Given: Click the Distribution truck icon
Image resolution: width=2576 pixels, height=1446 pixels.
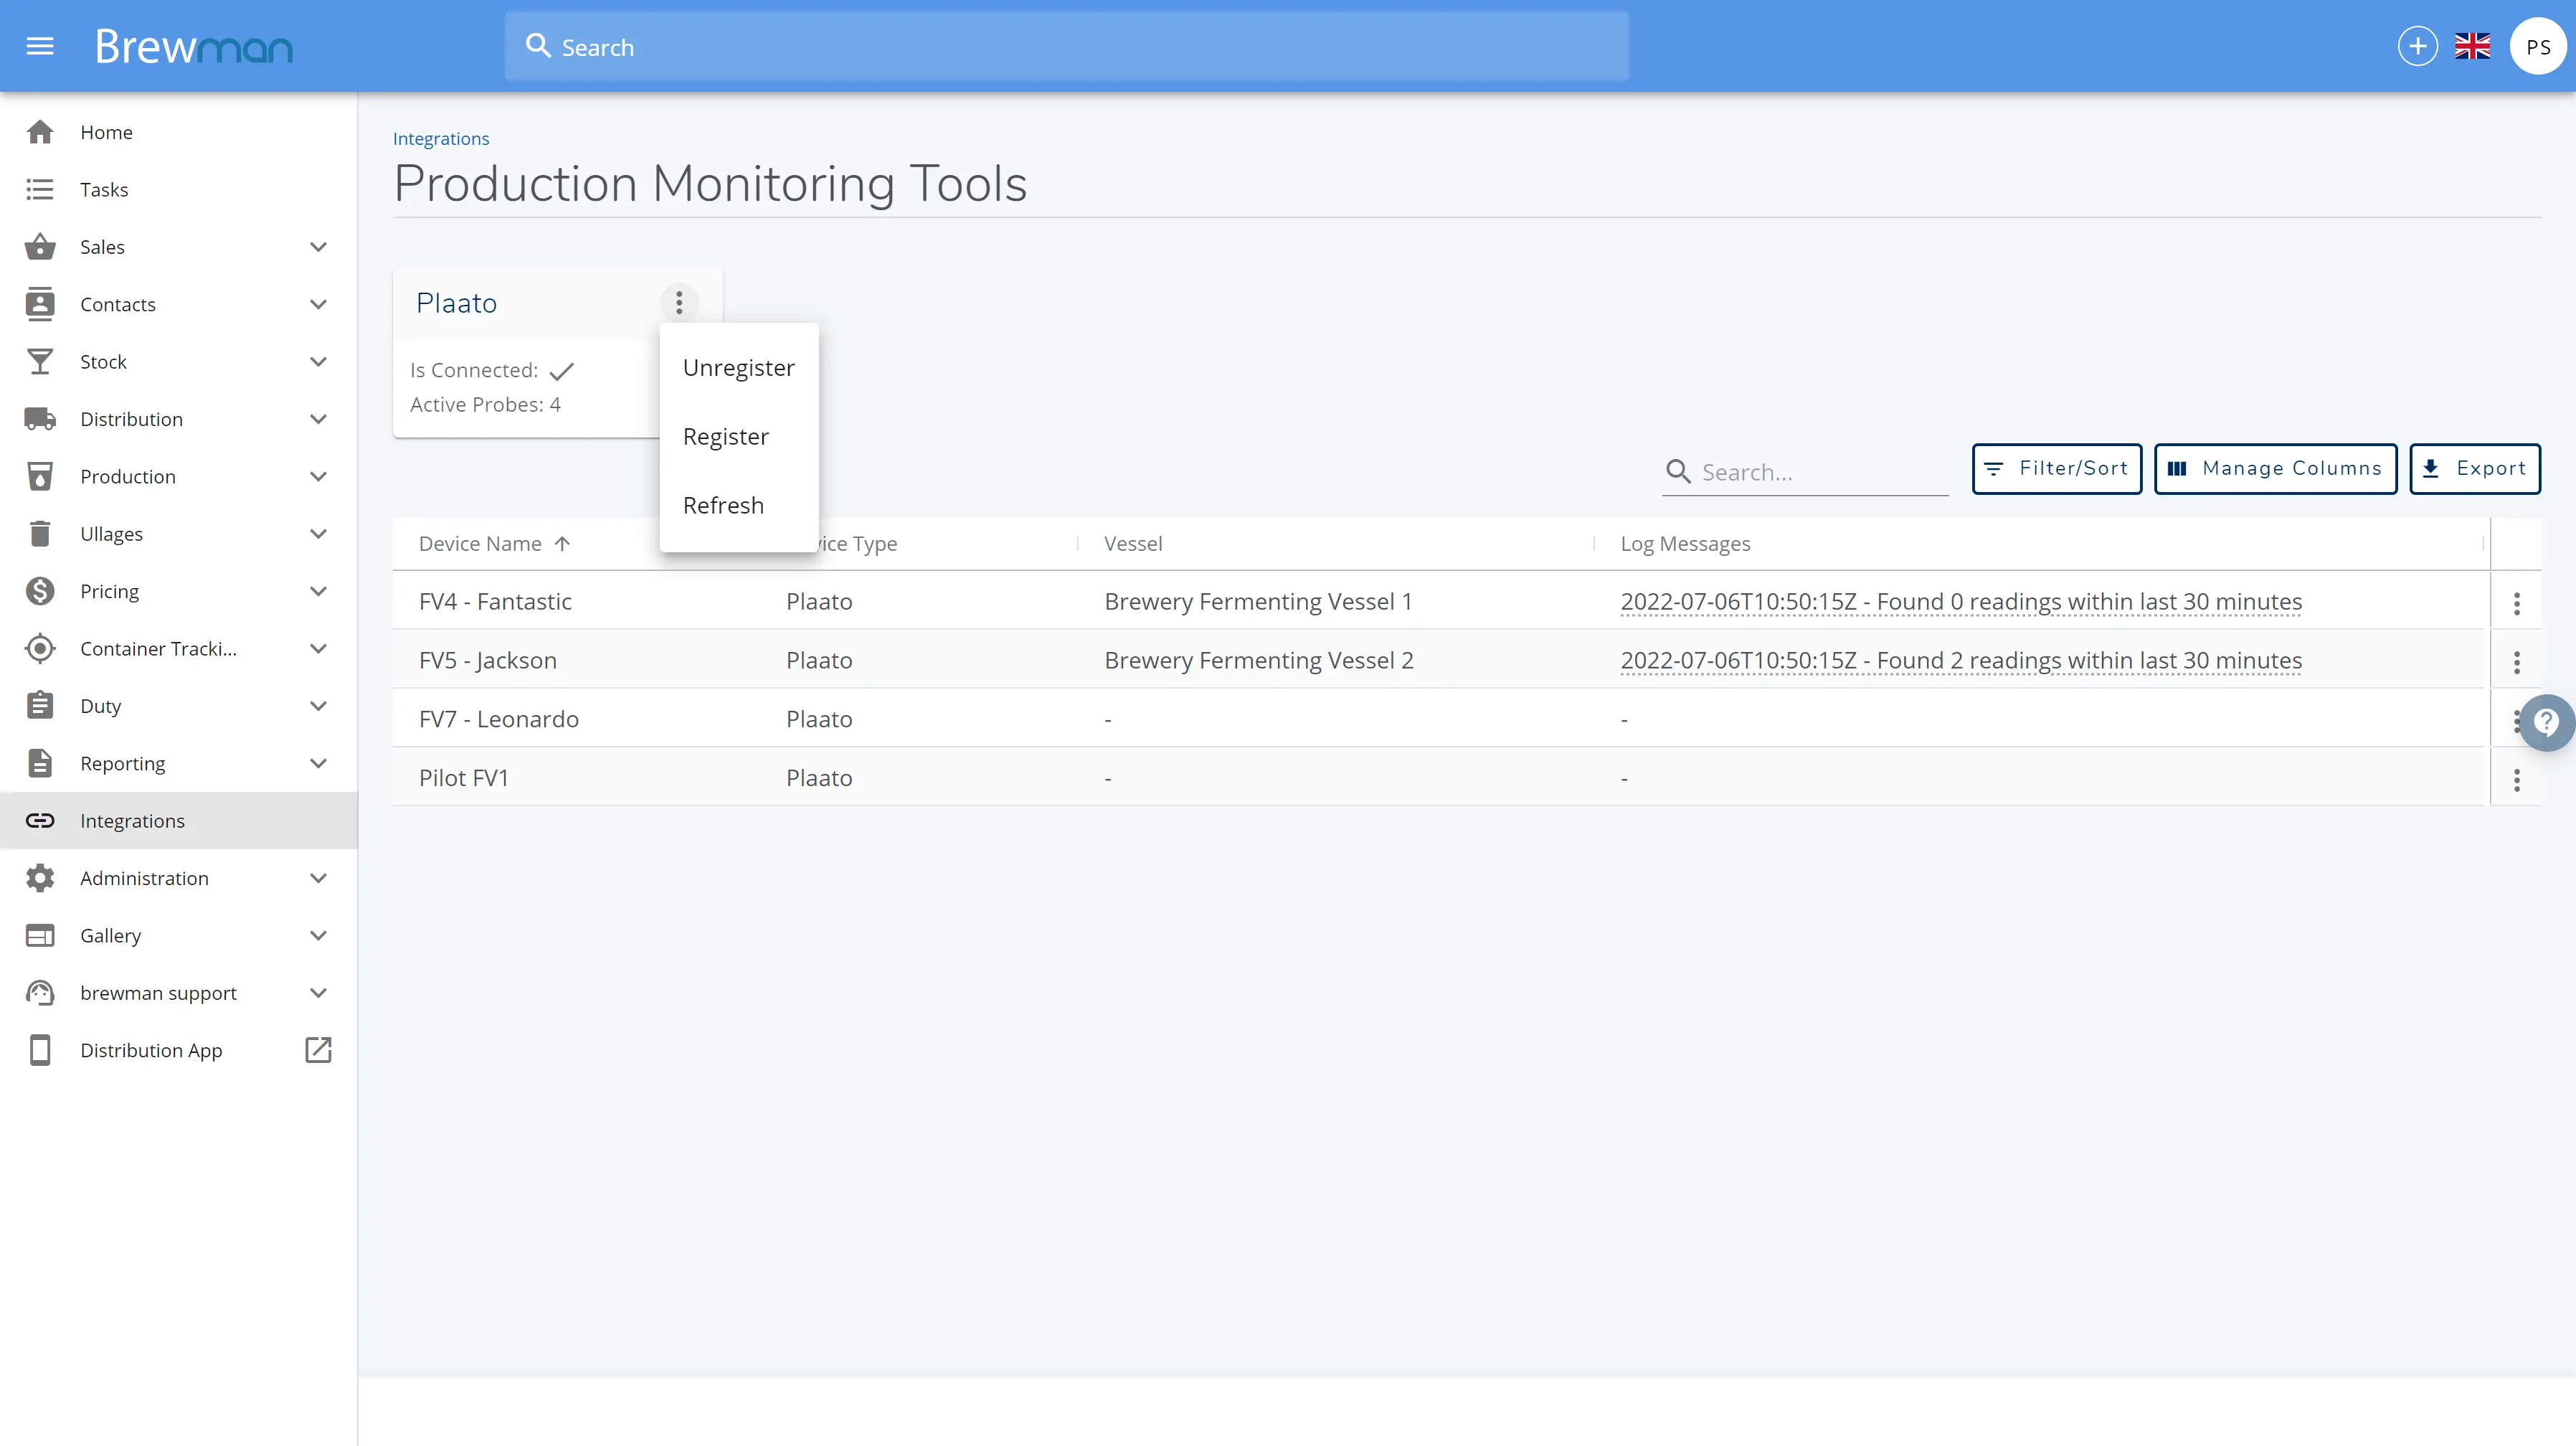Looking at the screenshot, I should (40, 419).
